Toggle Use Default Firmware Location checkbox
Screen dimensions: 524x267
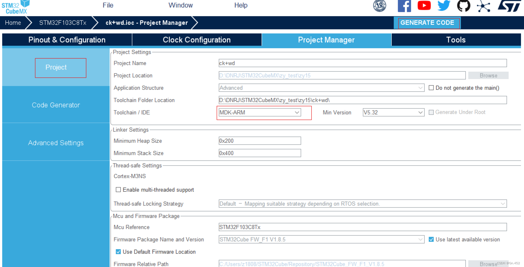[x=118, y=252]
